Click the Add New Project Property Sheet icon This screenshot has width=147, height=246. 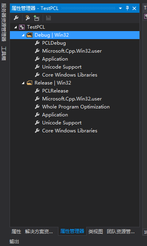pos(28,18)
